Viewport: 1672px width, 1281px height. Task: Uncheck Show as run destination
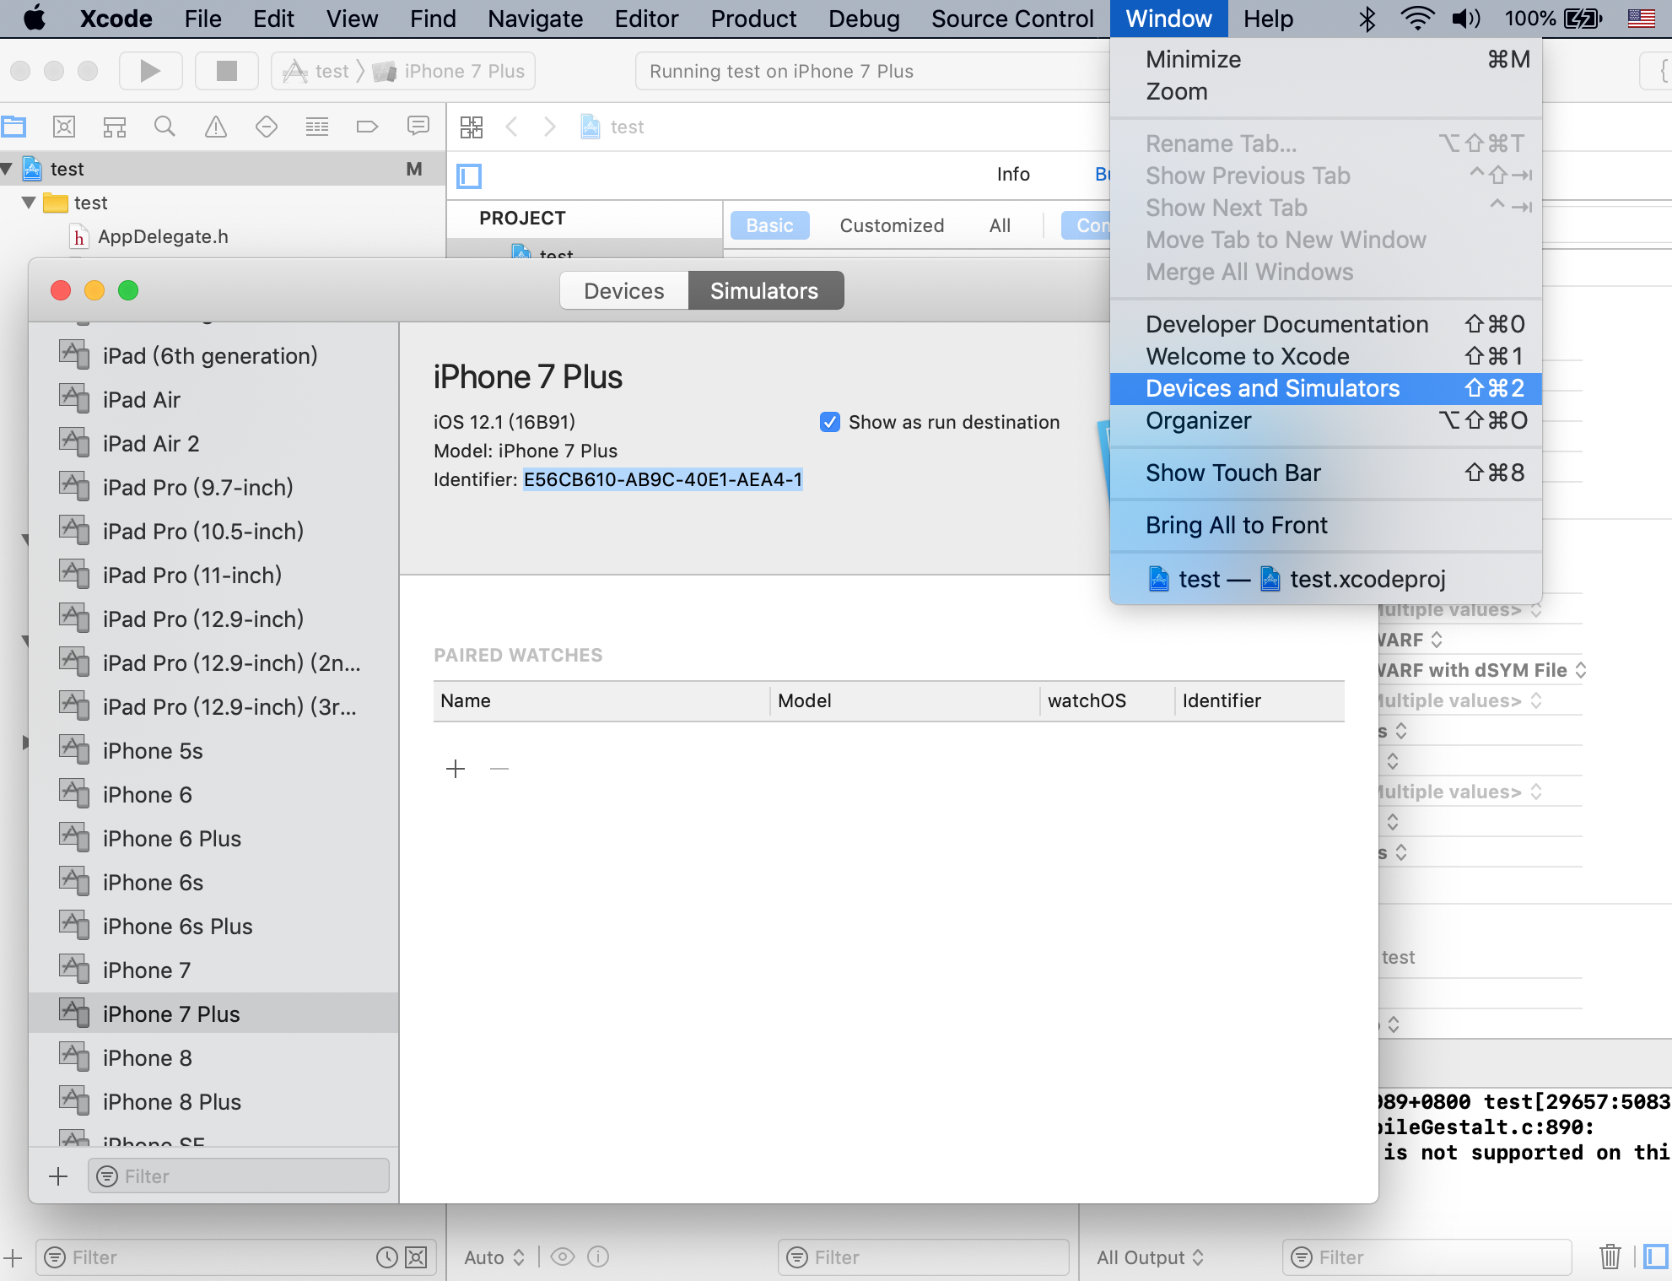coord(830,422)
